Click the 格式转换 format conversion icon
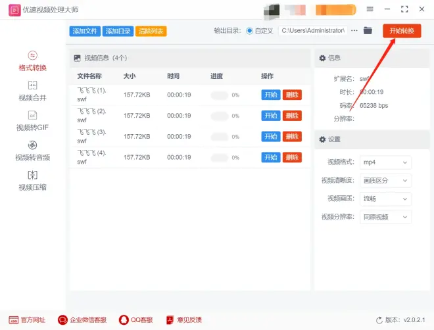Image resolution: width=434 pixels, height=330 pixels. pos(33,55)
